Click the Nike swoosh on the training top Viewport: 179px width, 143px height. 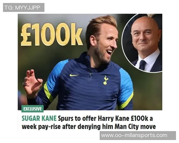(74, 75)
